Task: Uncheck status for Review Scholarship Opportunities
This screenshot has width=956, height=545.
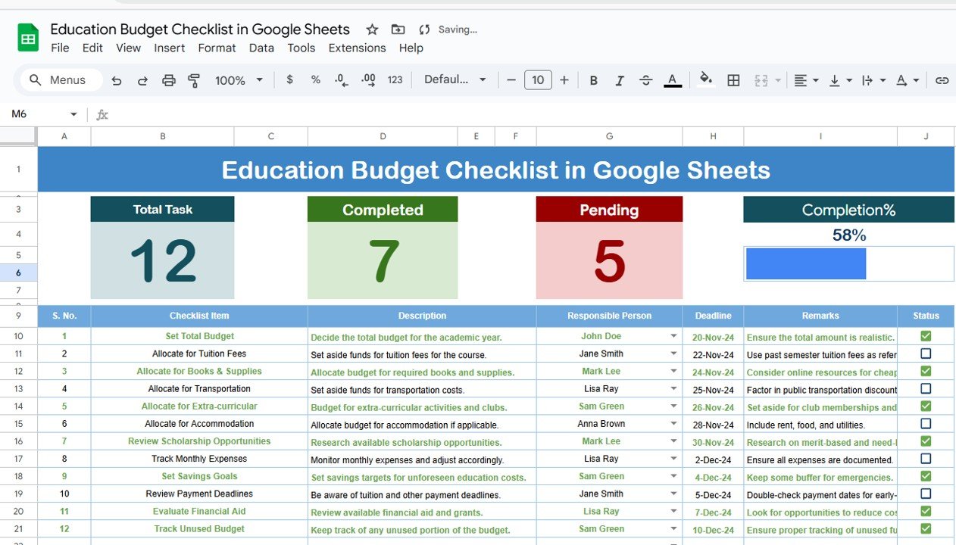Action: (x=926, y=441)
